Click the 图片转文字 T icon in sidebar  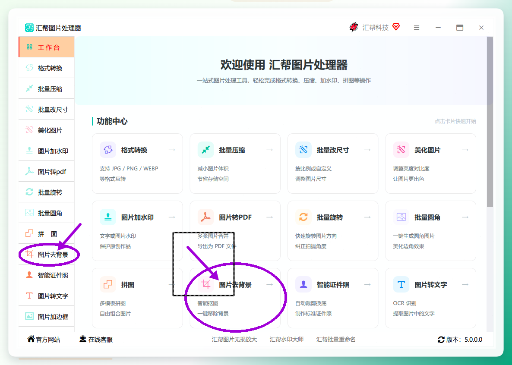click(29, 296)
